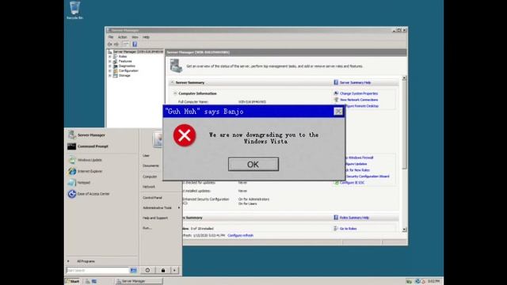Expand Administrative Tools submenu in Start menu

(x=161, y=207)
